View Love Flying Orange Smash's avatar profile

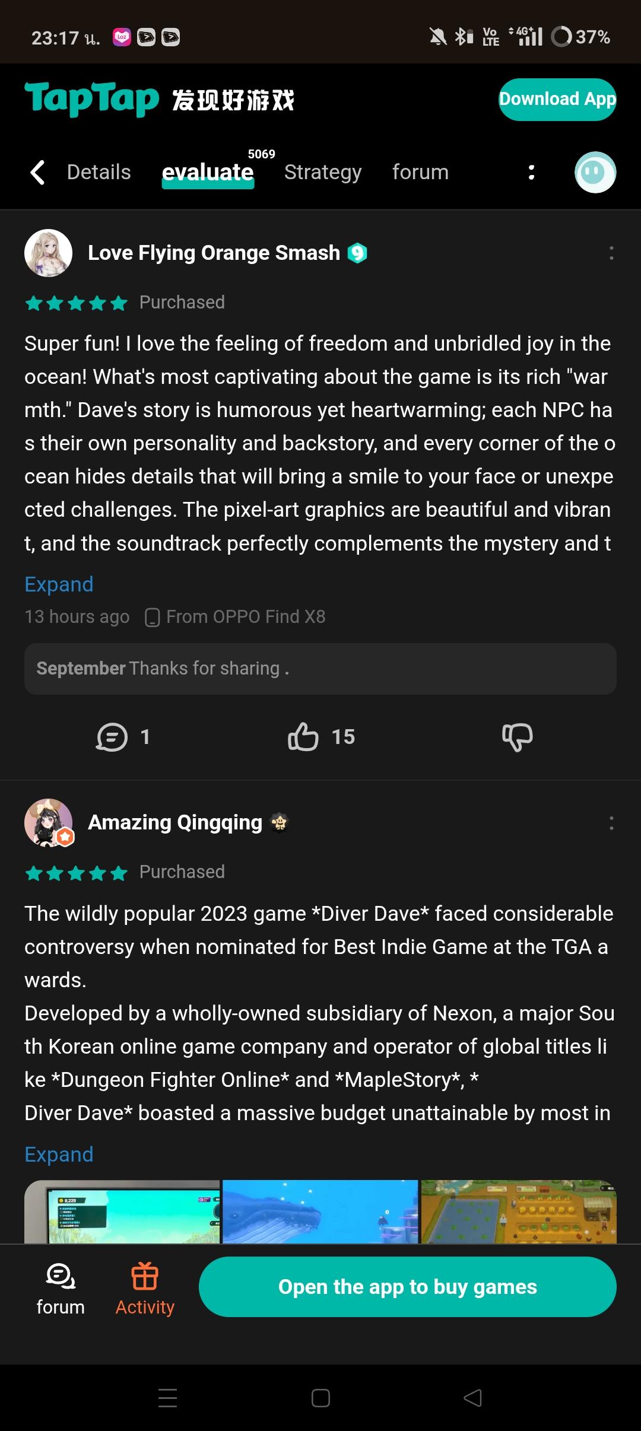48,253
